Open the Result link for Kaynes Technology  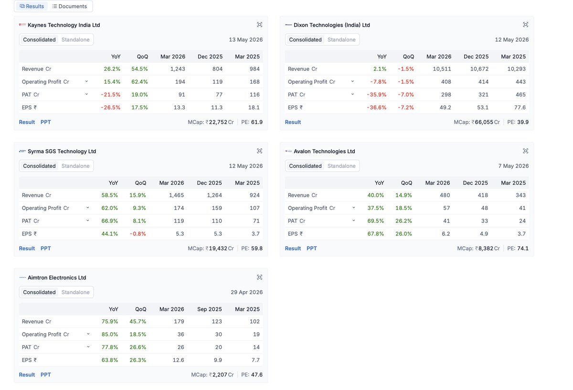tap(27, 122)
